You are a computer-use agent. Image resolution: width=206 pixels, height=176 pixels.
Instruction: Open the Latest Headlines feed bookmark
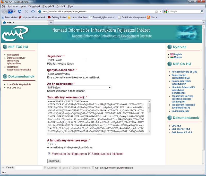coord(78,17)
